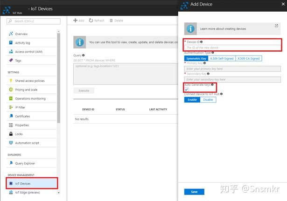This screenshot has height=201, width=287.
Task: Click the magnifier icon in the search box
Action: 10,21
